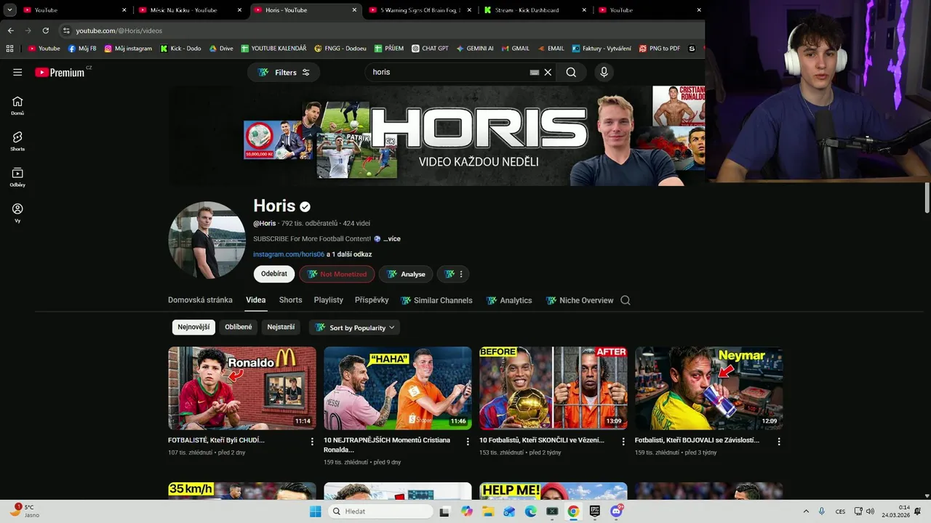This screenshot has width=931, height=523.
Task: Click the Odebírat subscribe button
Action: point(274,274)
